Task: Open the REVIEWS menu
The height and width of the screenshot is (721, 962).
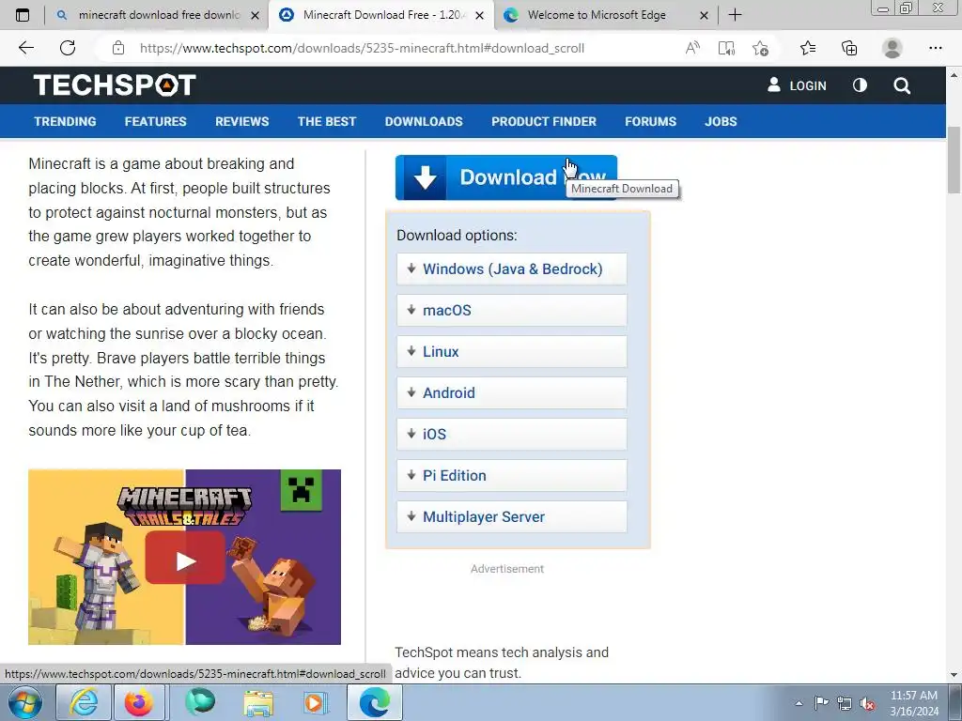Action: [241, 121]
